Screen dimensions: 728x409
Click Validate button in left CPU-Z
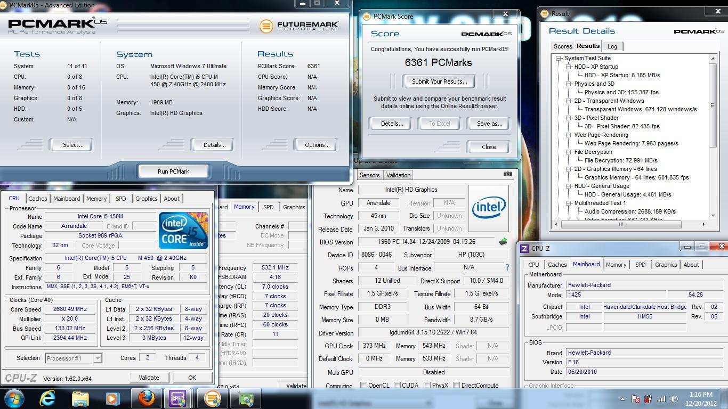(x=149, y=378)
